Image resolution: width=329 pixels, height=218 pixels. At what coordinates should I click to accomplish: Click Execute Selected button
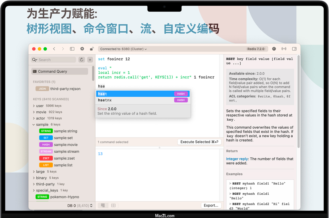pos(199,142)
